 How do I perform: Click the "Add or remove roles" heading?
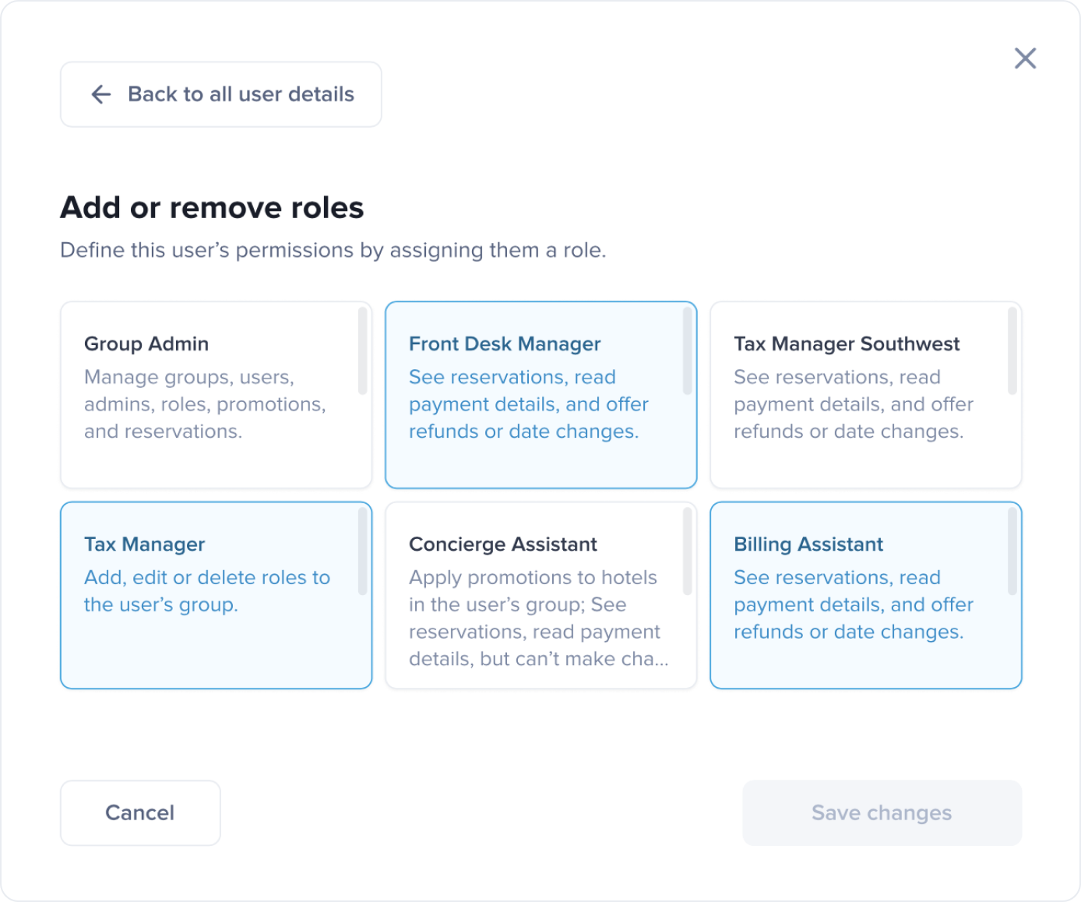pos(212,208)
